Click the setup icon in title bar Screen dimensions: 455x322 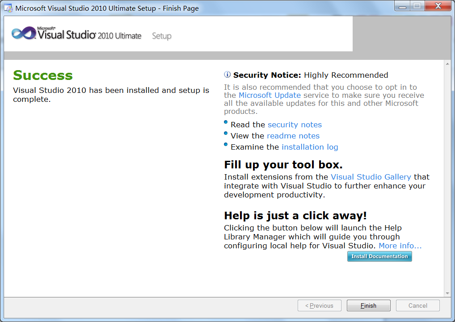click(x=8, y=8)
